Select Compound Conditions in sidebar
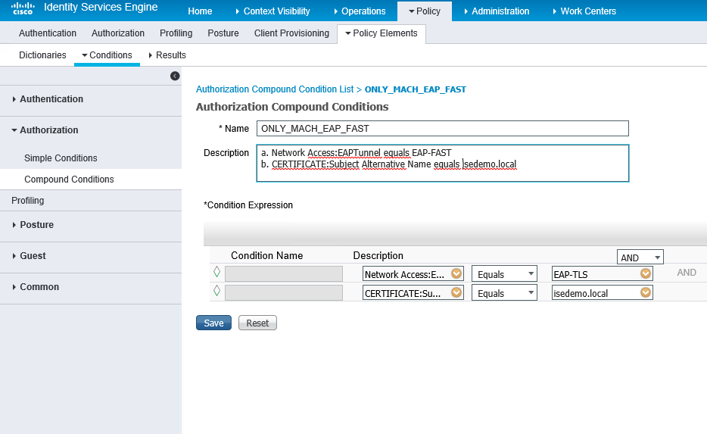Viewport: 707px width, 434px height. tap(69, 180)
